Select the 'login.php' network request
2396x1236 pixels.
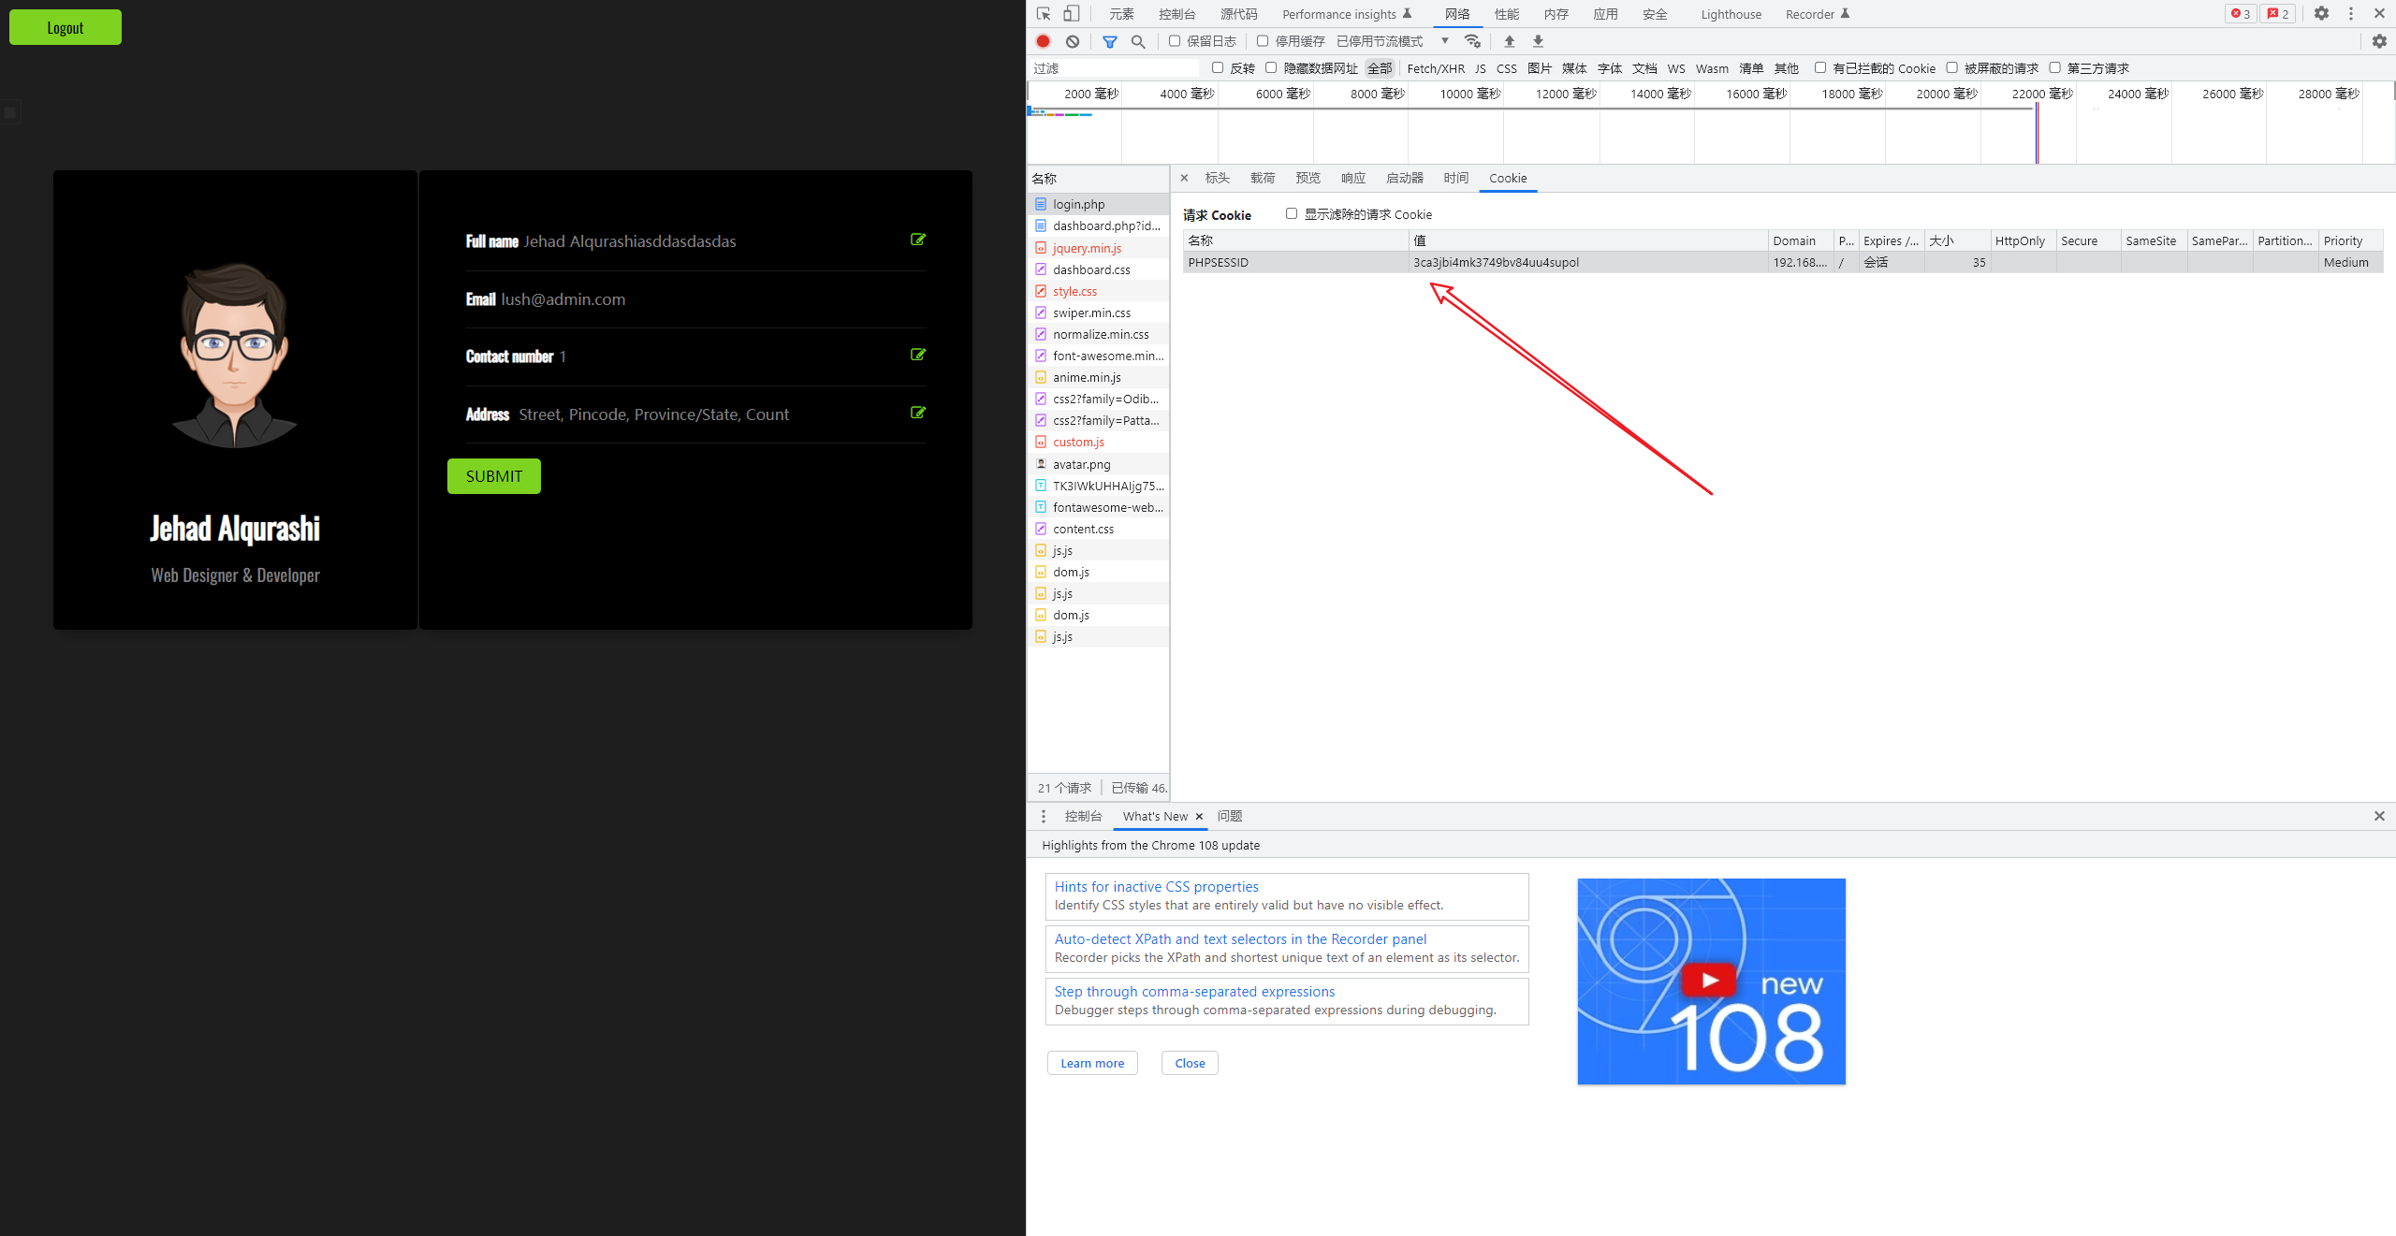click(1081, 203)
